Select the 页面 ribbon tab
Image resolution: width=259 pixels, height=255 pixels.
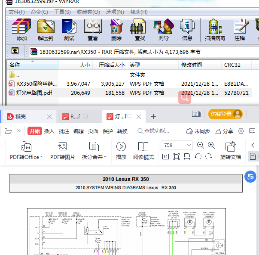(x=93, y=131)
